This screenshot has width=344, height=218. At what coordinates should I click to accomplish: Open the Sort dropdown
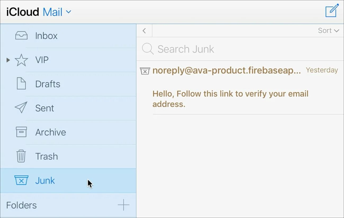click(328, 30)
